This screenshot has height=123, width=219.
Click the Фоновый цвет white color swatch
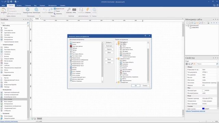(203, 91)
